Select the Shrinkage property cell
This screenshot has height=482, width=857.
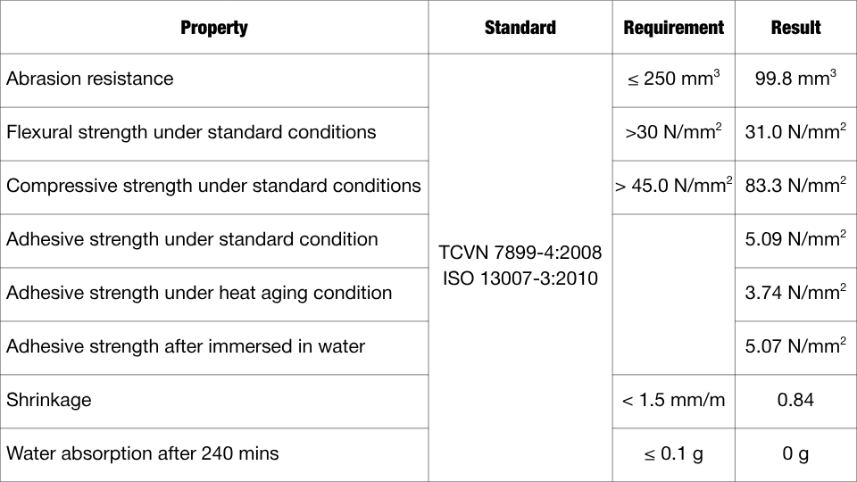(49, 400)
